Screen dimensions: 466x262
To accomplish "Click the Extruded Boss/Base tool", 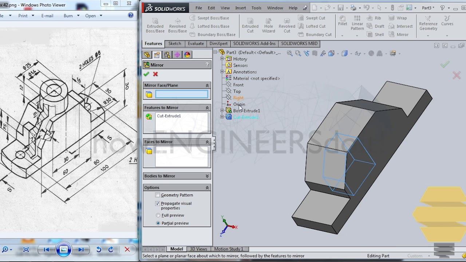I will (155, 25).
